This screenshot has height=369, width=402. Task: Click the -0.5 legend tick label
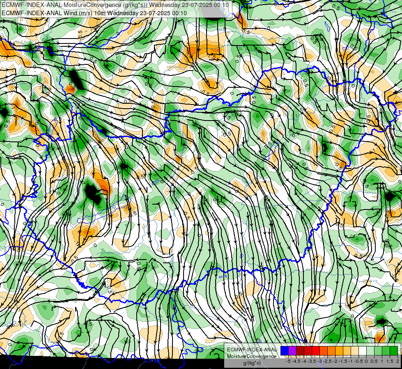359,361
